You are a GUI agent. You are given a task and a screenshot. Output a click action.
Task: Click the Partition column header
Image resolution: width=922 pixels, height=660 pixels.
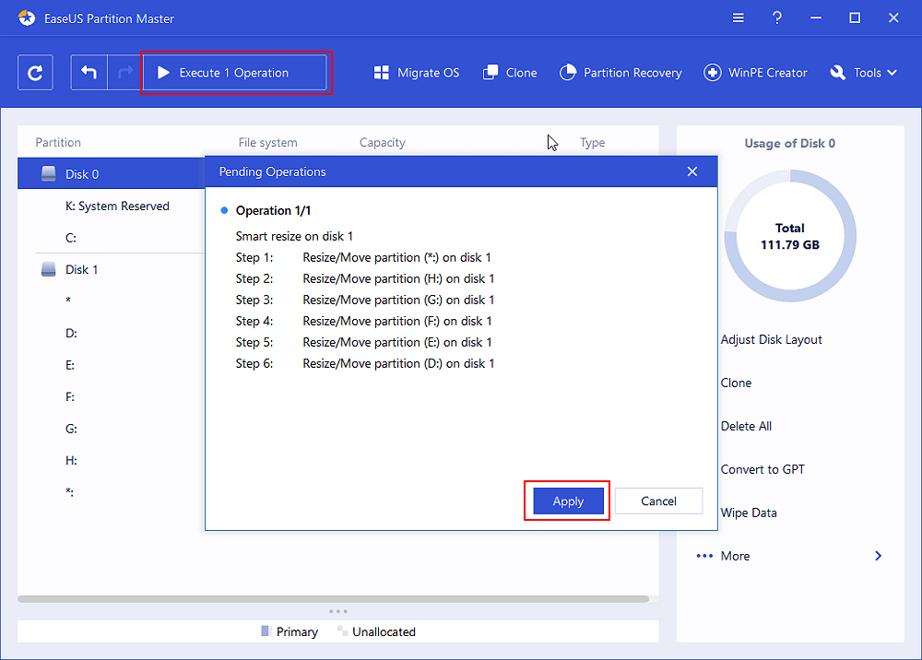coord(57,142)
